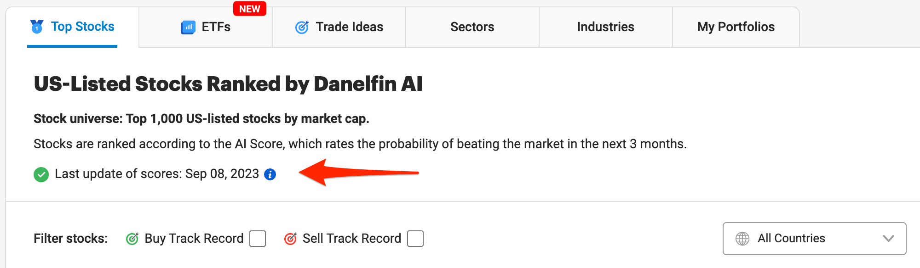This screenshot has width=920, height=268.
Task: Open the Trade Ideas tab label
Action: [x=349, y=27]
